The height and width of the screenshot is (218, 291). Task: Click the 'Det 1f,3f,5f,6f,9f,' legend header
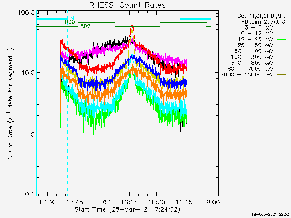pos(261,16)
